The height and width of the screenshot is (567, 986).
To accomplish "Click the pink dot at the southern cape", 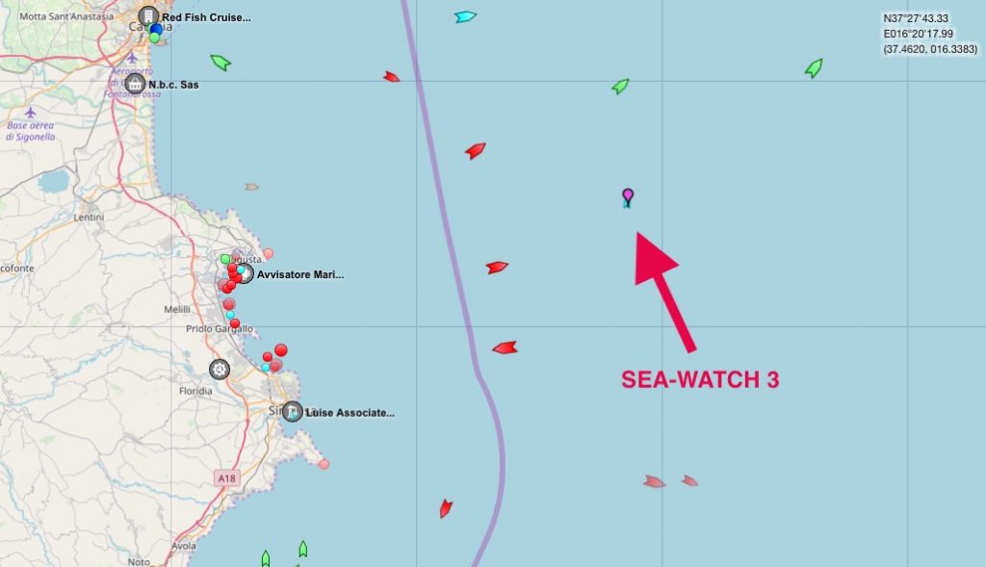I will click(324, 465).
